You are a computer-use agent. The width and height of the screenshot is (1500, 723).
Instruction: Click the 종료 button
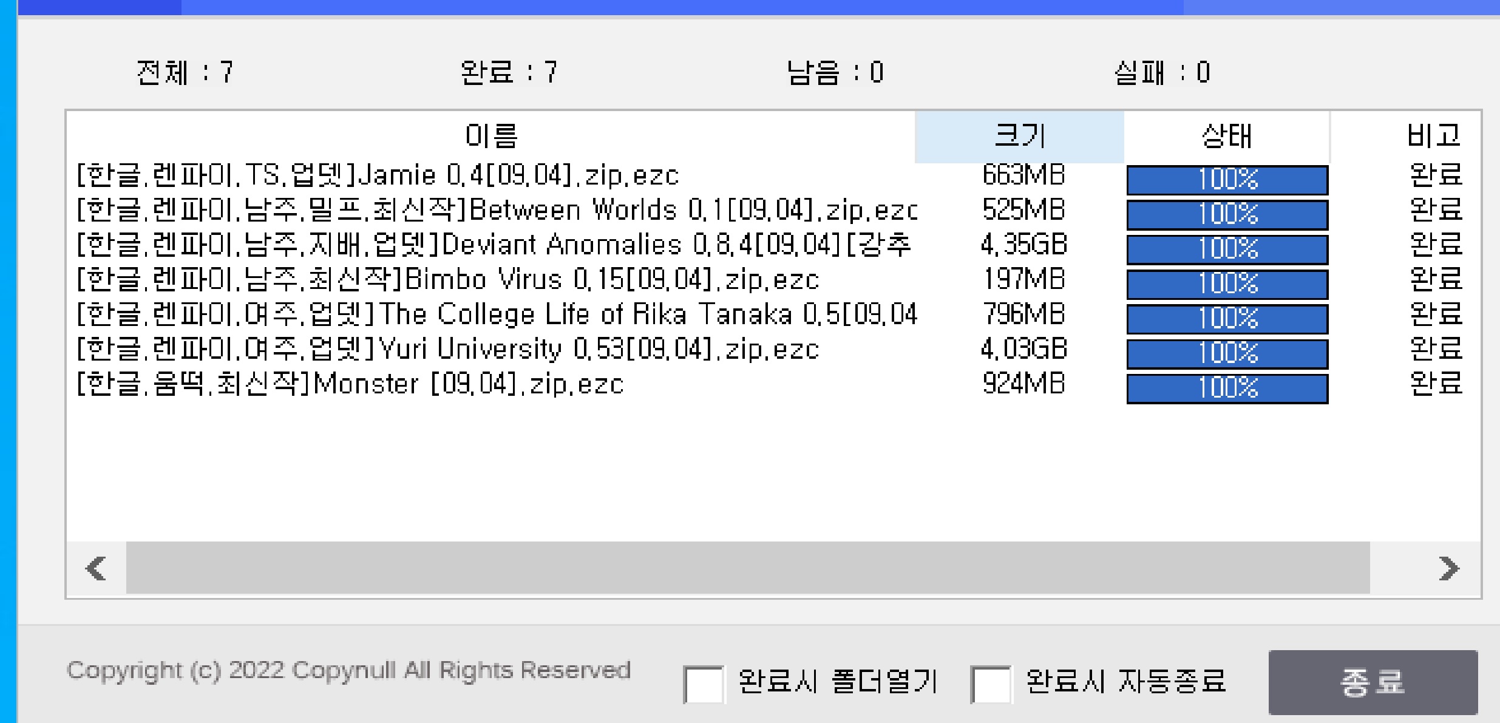point(1373,682)
